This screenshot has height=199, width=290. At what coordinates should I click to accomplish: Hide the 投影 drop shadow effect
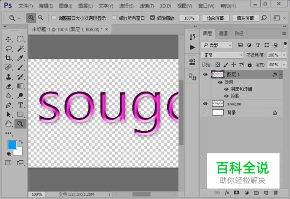(x=226, y=96)
